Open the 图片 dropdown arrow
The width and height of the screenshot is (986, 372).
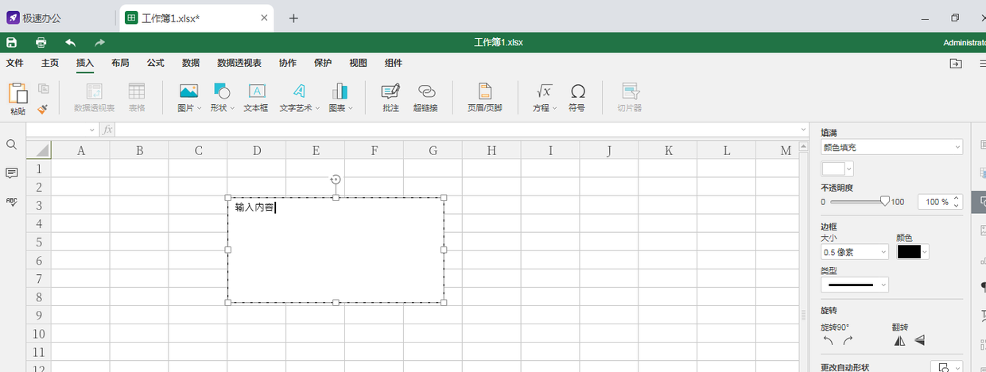[199, 108]
